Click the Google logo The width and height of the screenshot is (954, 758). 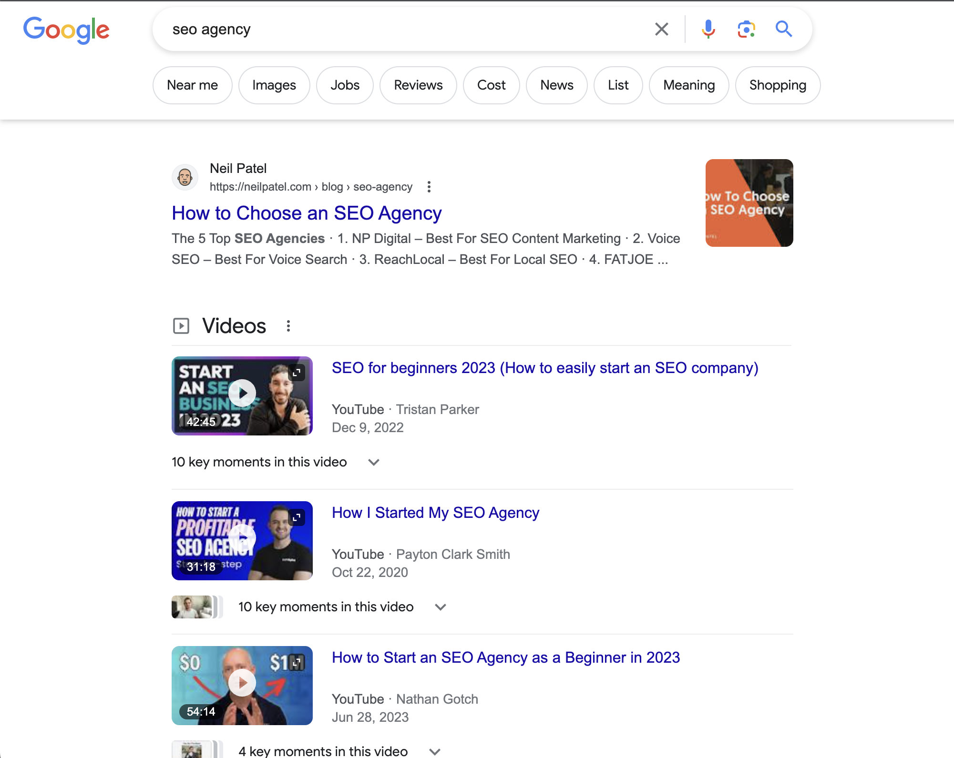click(66, 30)
